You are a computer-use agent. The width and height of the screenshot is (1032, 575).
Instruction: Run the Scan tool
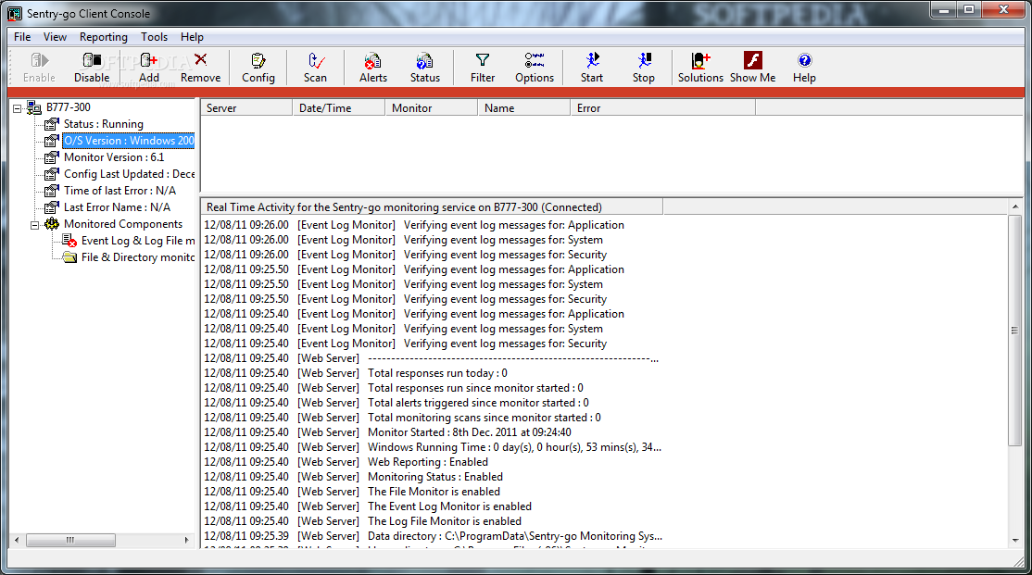coord(315,60)
